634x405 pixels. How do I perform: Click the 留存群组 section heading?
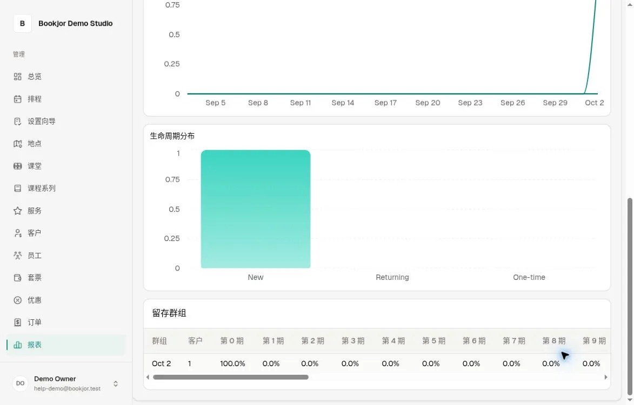pyautogui.click(x=169, y=313)
